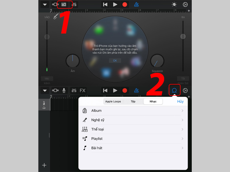The image size is (230, 172).
Task: Click the genres guitars icon
Action: [x=85, y=129]
